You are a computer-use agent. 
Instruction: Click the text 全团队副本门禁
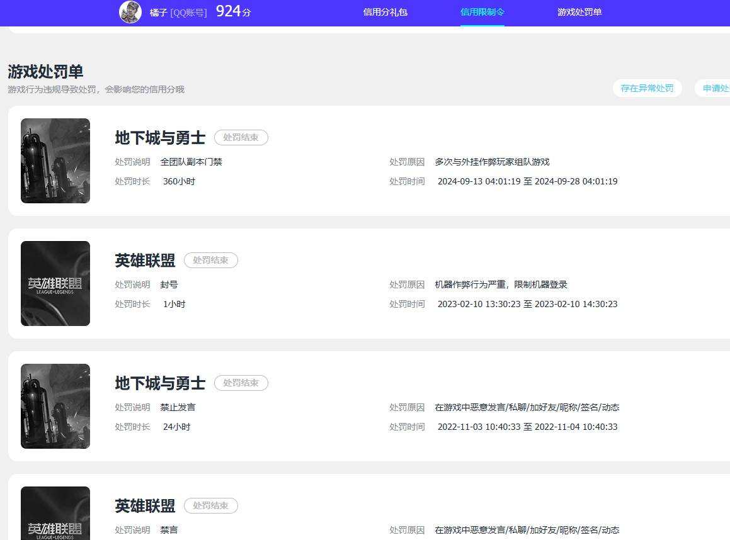click(x=191, y=162)
